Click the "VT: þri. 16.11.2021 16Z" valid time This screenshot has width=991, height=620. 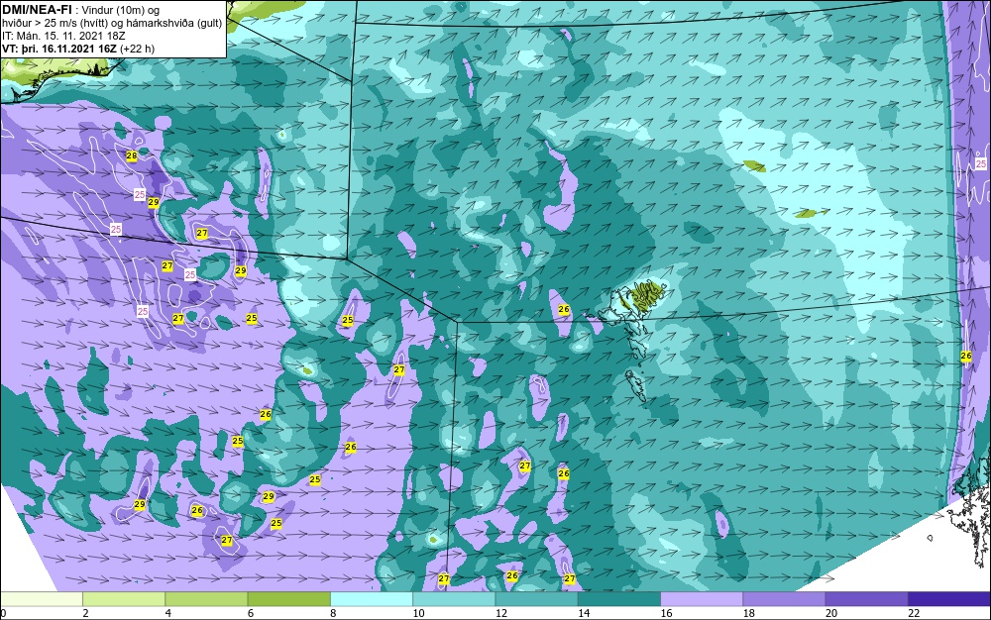(x=59, y=48)
